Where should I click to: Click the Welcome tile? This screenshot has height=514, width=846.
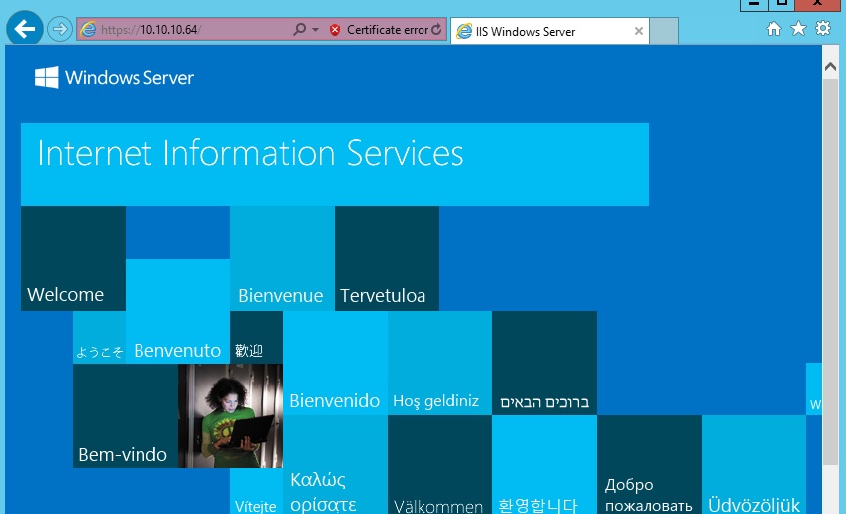click(x=74, y=258)
